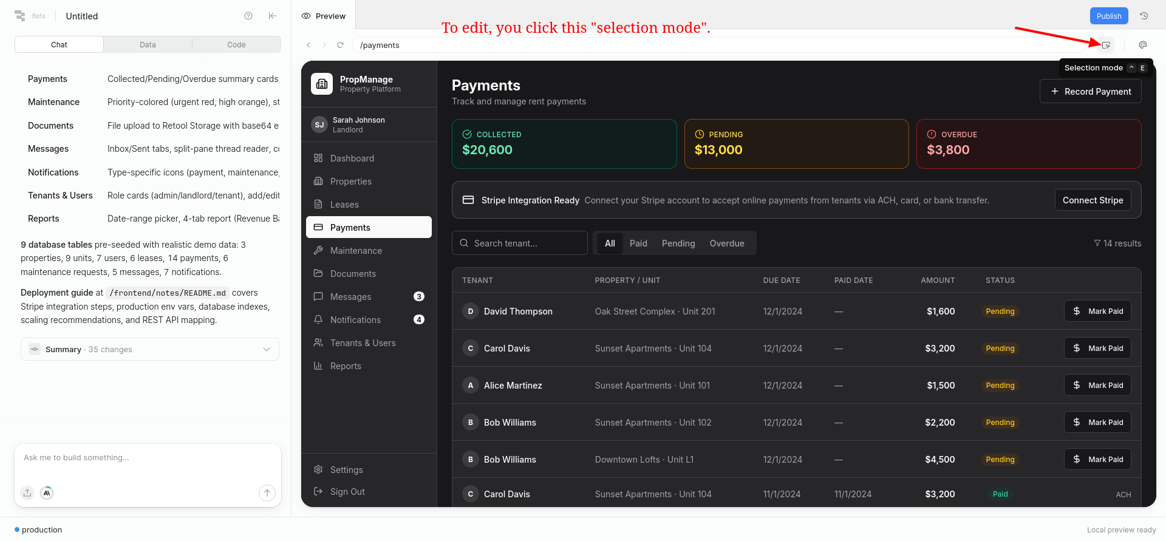
Task: Click the Ask me to build something input
Action: click(x=148, y=458)
